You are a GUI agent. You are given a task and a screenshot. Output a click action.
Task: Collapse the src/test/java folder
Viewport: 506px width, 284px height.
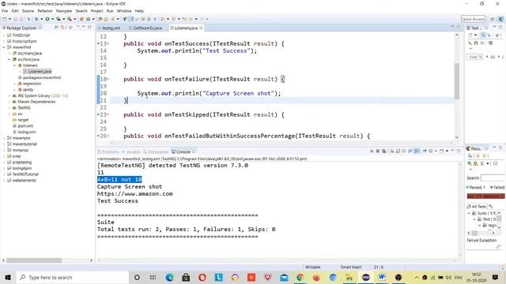9,59
